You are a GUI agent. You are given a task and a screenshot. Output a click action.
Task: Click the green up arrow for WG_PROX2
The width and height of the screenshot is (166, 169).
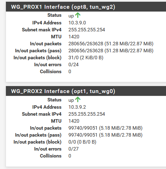click(x=78, y=100)
